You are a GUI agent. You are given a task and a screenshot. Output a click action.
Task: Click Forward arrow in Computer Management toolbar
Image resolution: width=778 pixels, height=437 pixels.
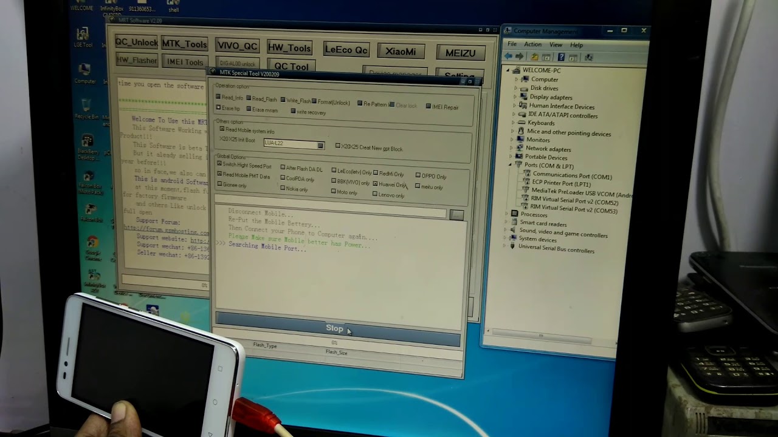click(519, 57)
